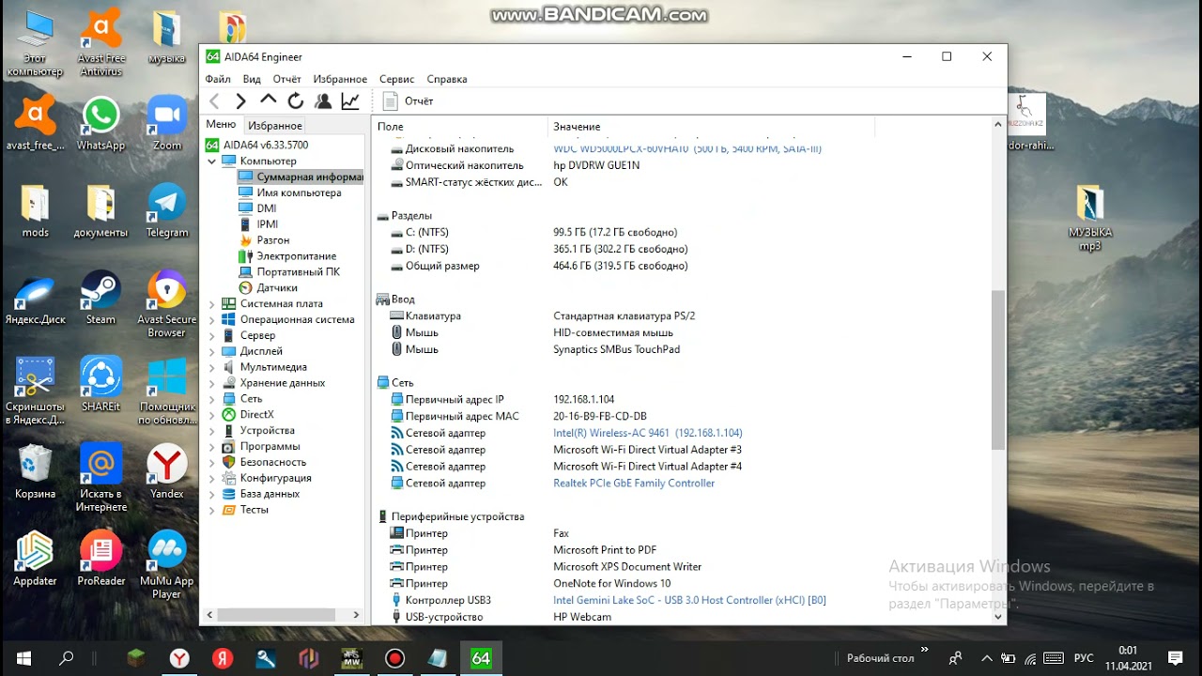Select the Электропитание tree item
Image resolution: width=1202 pixels, height=676 pixels.
click(297, 256)
